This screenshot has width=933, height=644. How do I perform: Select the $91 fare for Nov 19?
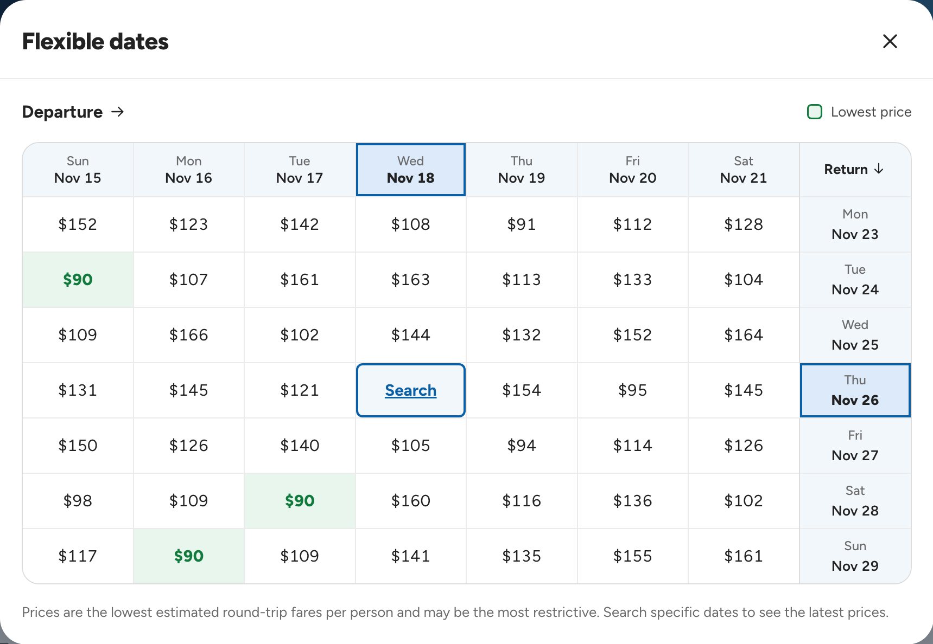522,224
